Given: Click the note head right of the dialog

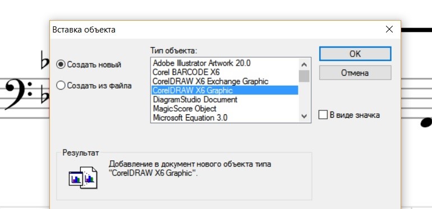Looking at the screenshot, I should click(x=426, y=122).
